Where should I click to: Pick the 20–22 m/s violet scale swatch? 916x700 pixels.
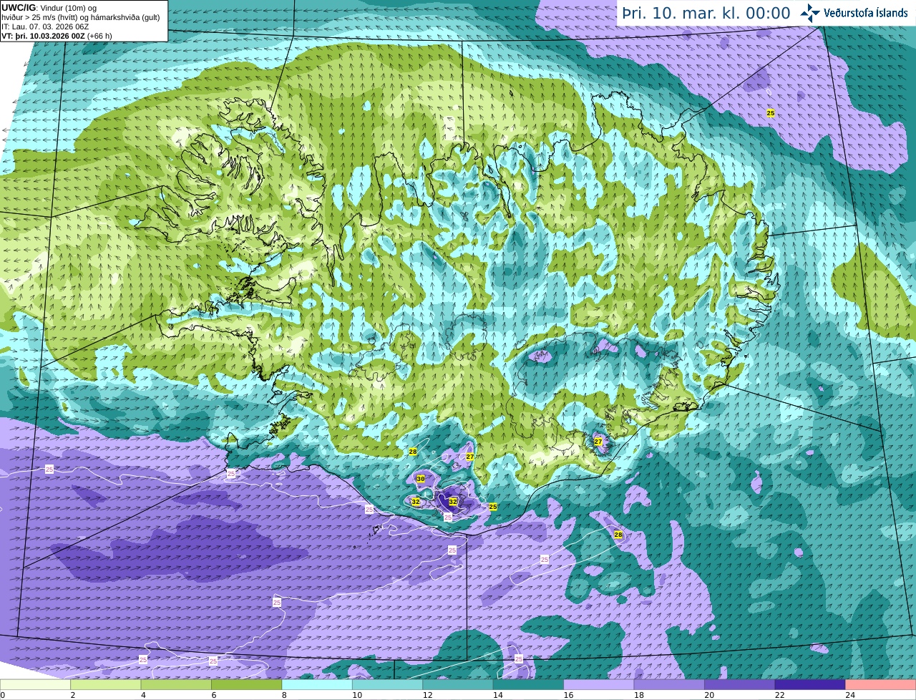point(740,684)
